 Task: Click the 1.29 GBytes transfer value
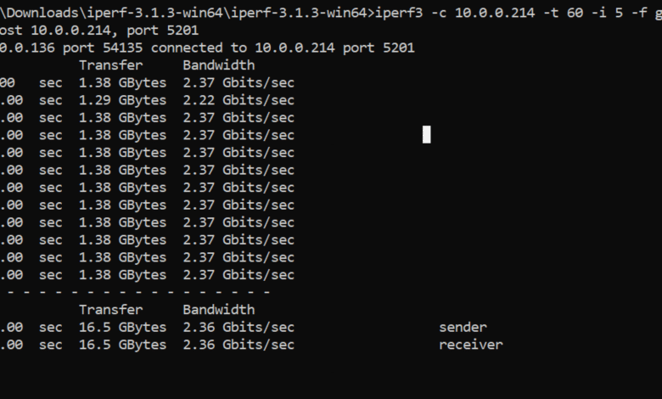[x=122, y=100]
